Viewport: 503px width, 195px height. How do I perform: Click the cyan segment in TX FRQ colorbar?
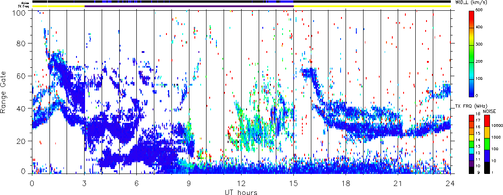click(x=472, y=151)
